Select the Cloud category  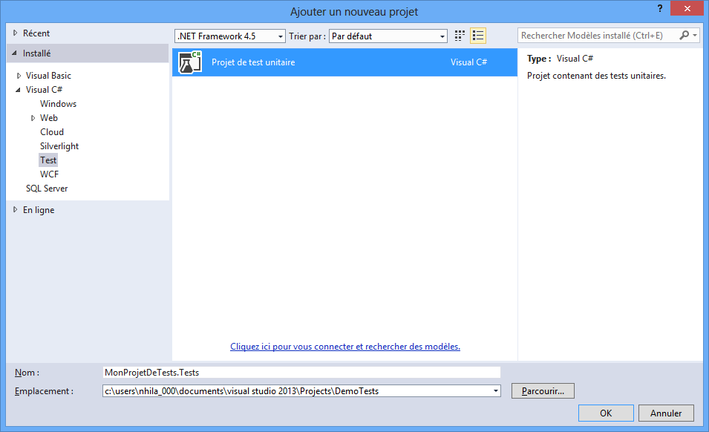point(52,132)
